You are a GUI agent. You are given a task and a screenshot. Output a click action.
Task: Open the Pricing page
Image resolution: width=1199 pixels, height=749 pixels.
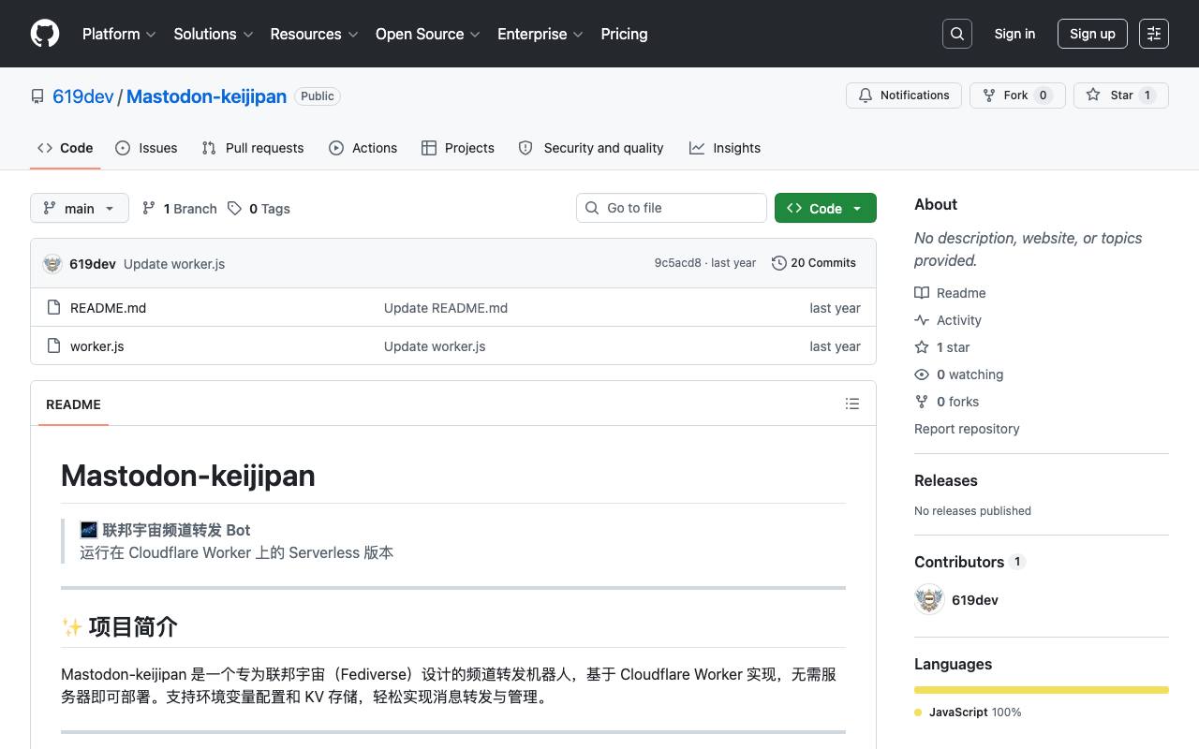[624, 34]
